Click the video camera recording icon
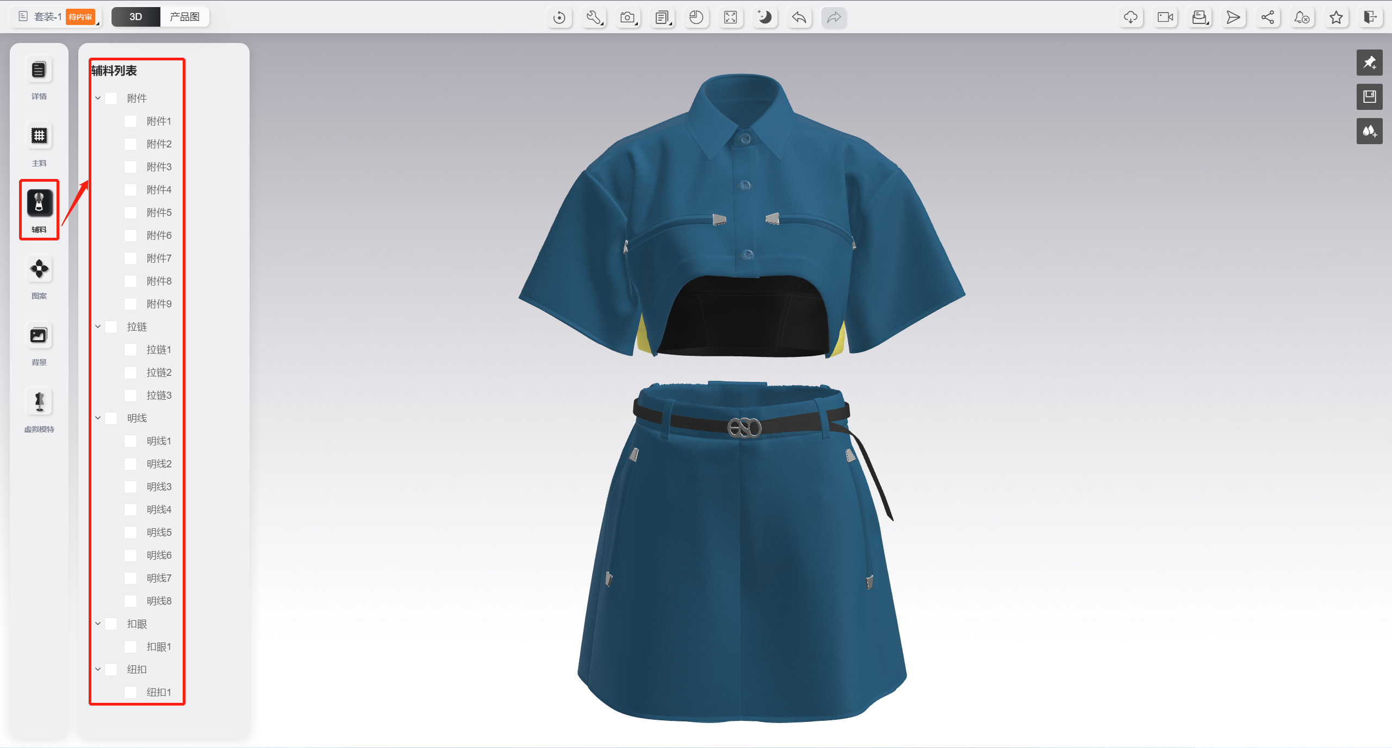Image resolution: width=1392 pixels, height=748 pixels. (x=1165, y=17)
